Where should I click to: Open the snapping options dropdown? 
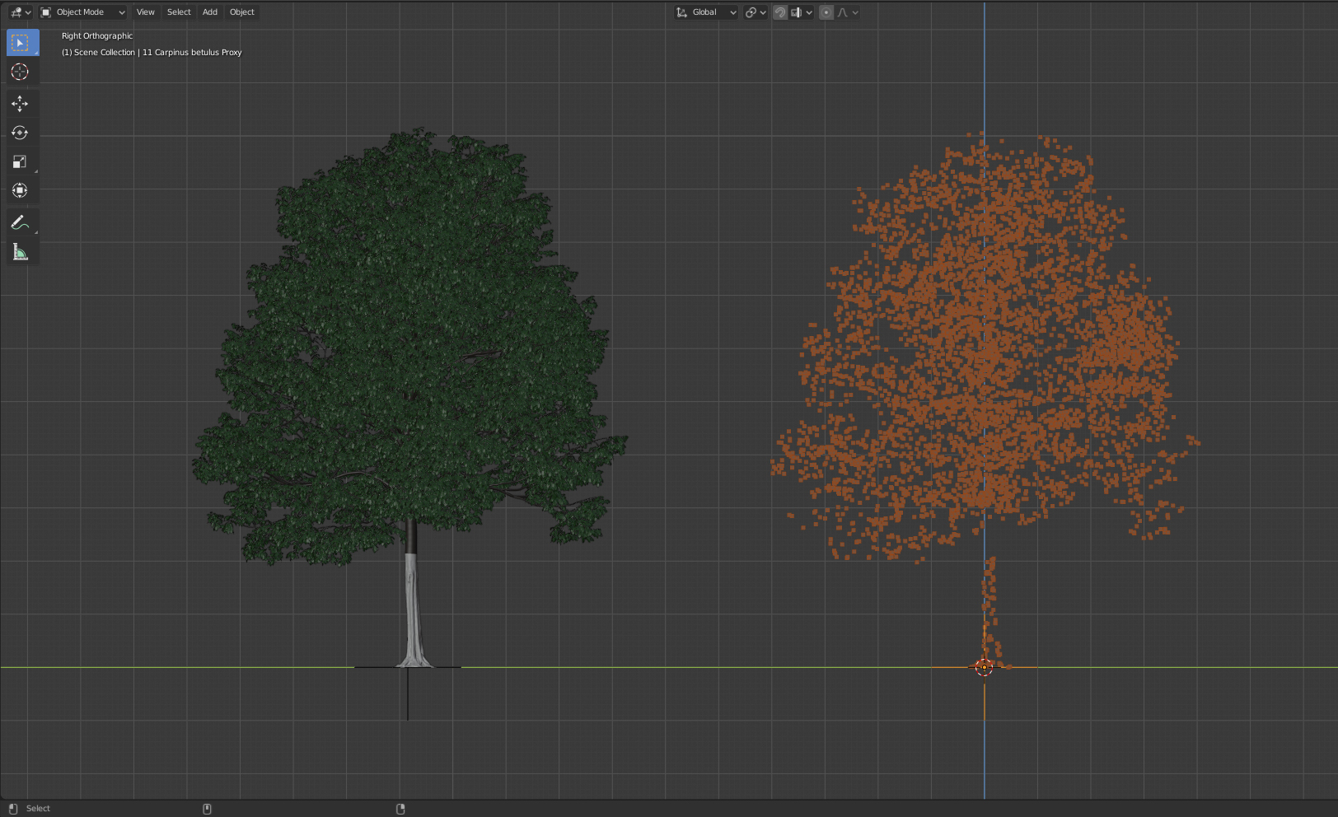[x=802, y=12]
